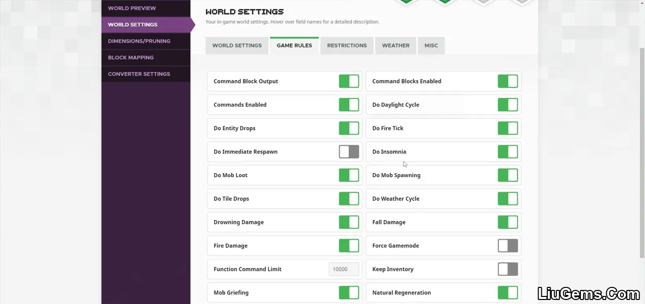The image size is (645, 304).
Task: Click Function Command Limit input field
Action: point(344,269)
